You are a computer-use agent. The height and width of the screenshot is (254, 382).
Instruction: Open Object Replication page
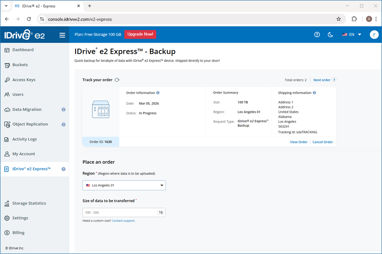(x=30, y=124)
